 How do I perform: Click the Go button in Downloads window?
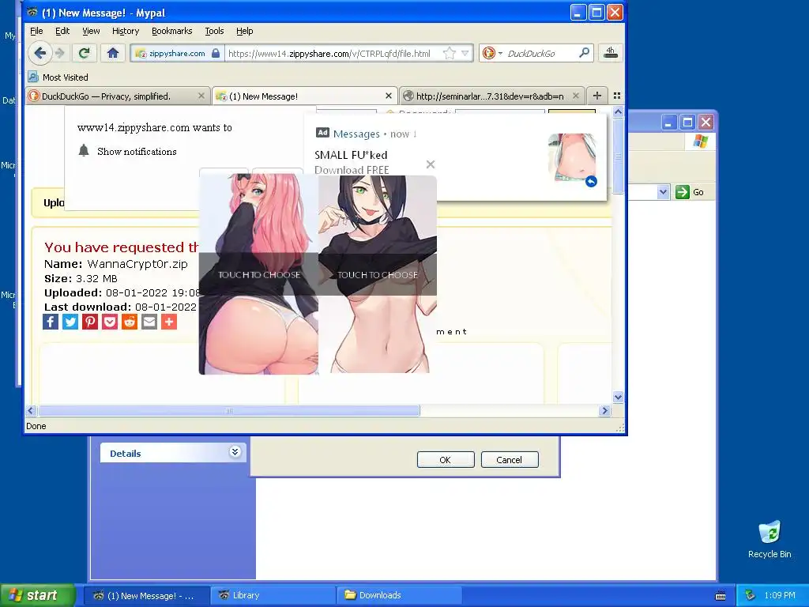click(690, 192)
